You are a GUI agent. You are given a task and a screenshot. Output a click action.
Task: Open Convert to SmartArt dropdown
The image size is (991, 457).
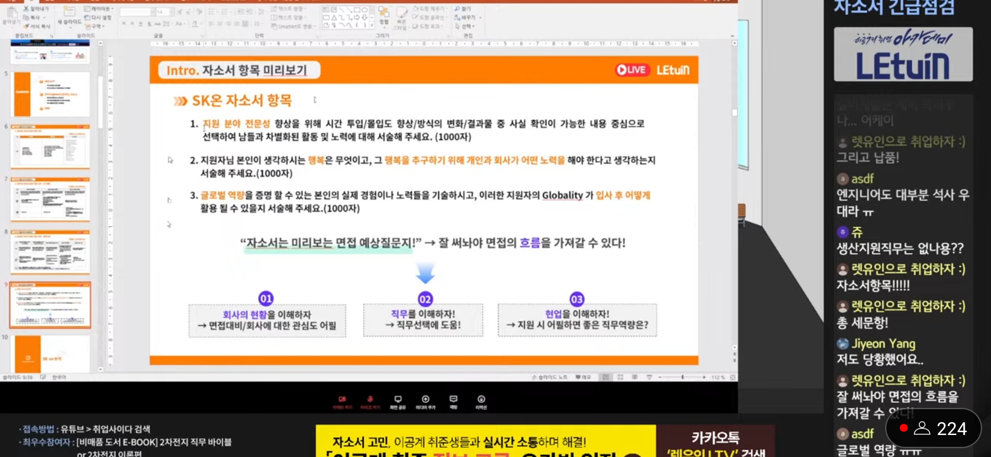tap(294, 26)
